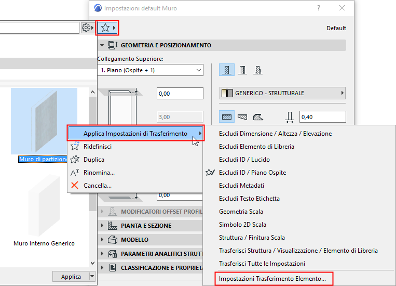Select the Muro Interno Generico favorite thumbnail
The width and height of the screenshot is (396, 286).
(44, 205)
